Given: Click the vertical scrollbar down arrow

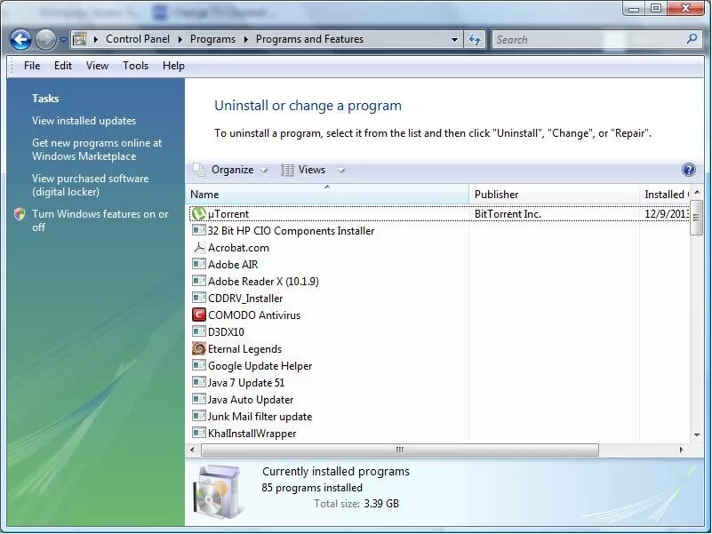Looking at the screenshot, I should [x=697, y=435].
